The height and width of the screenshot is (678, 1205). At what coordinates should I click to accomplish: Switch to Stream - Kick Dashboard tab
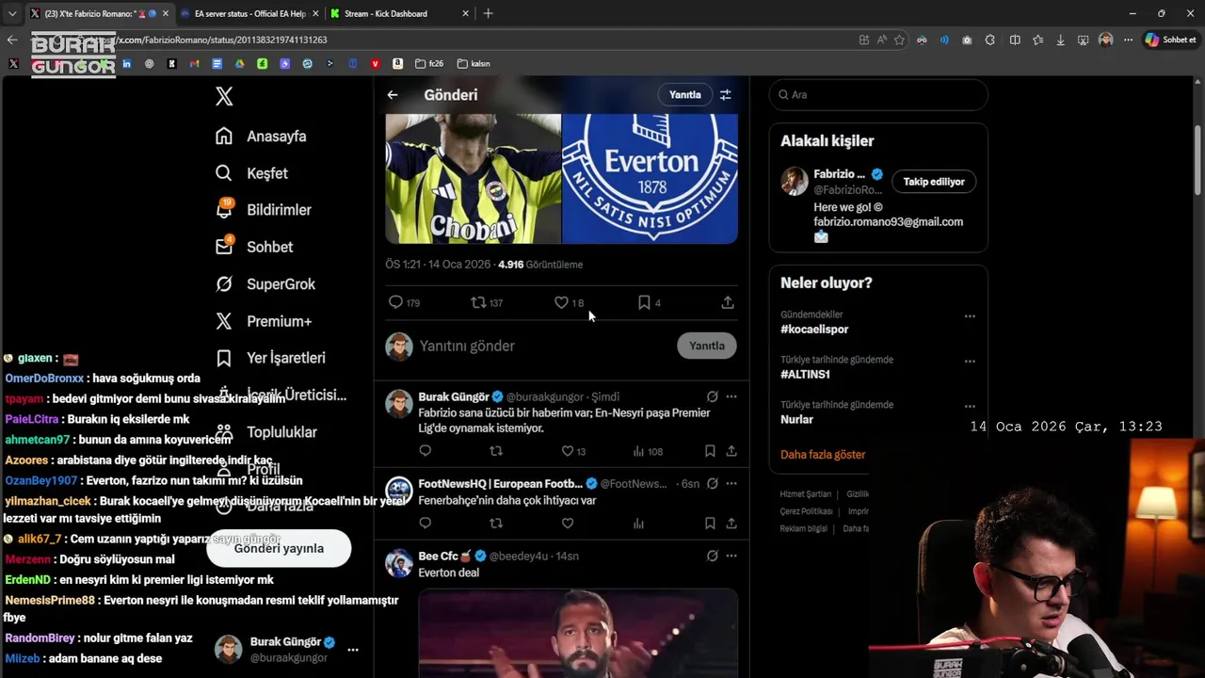400,13
